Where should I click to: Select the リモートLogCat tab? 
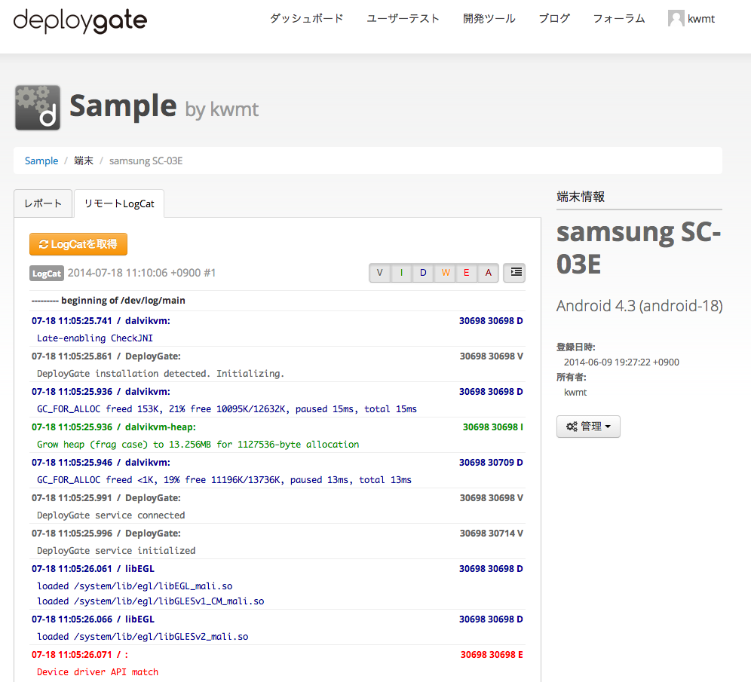click(x=119, y=203)
